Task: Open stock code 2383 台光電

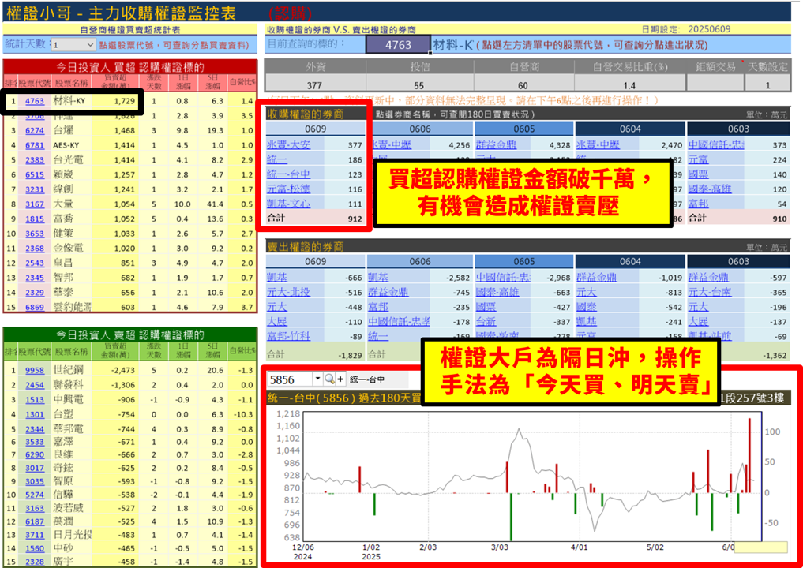Action: pyautogui.click(x=35, y=160)
